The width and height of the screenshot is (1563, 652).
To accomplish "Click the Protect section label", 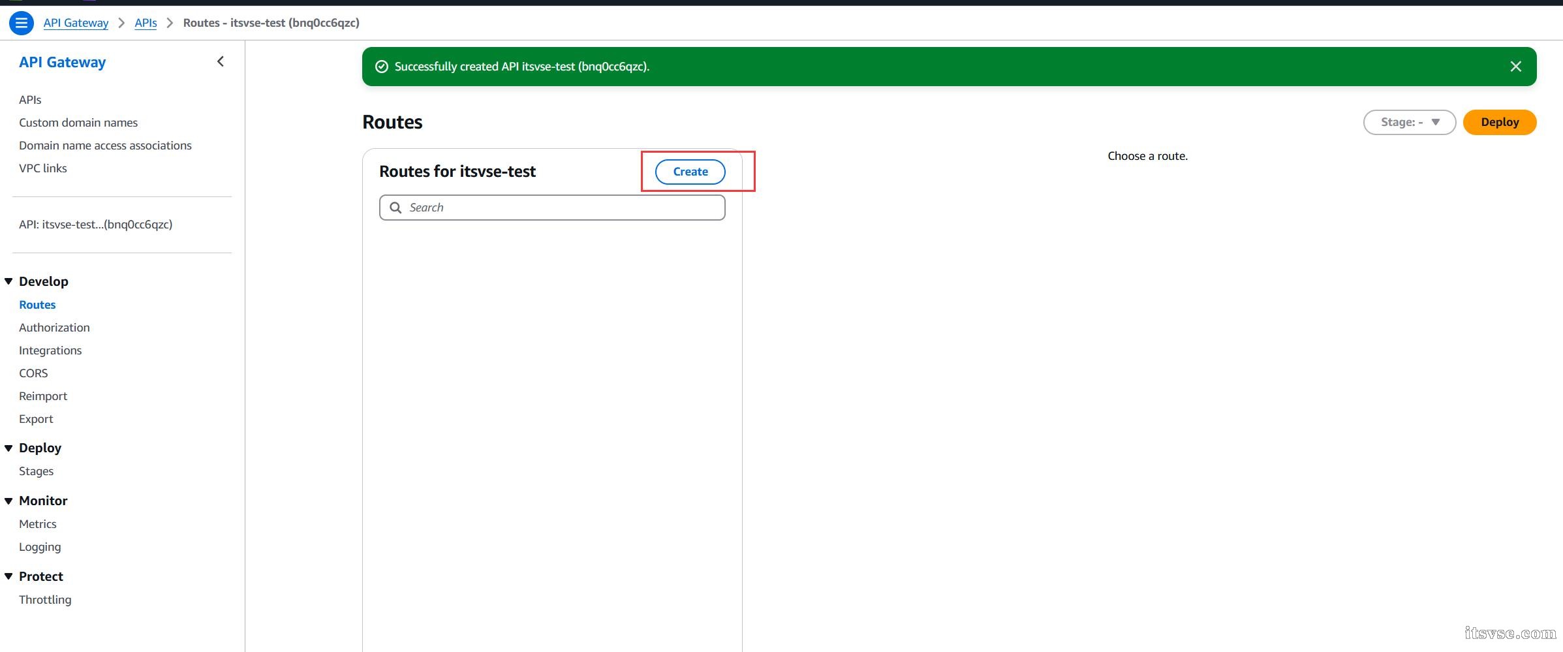I will click(x=41, y=576).
